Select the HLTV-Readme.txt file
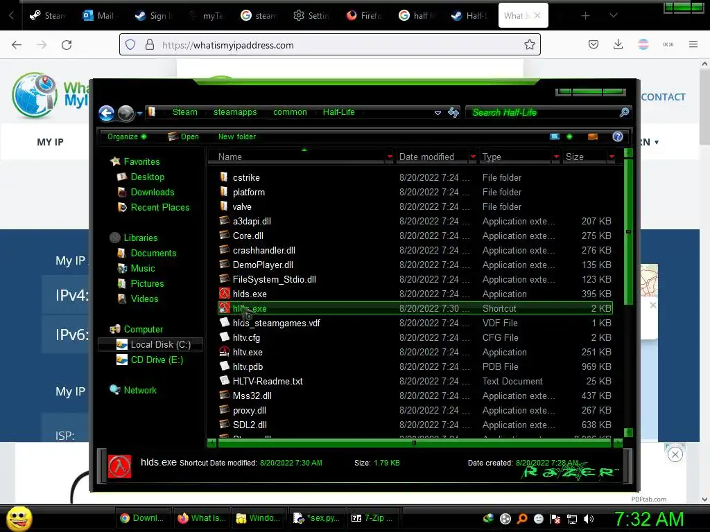Viewport: 710px width, 532px height. [268, 382]
